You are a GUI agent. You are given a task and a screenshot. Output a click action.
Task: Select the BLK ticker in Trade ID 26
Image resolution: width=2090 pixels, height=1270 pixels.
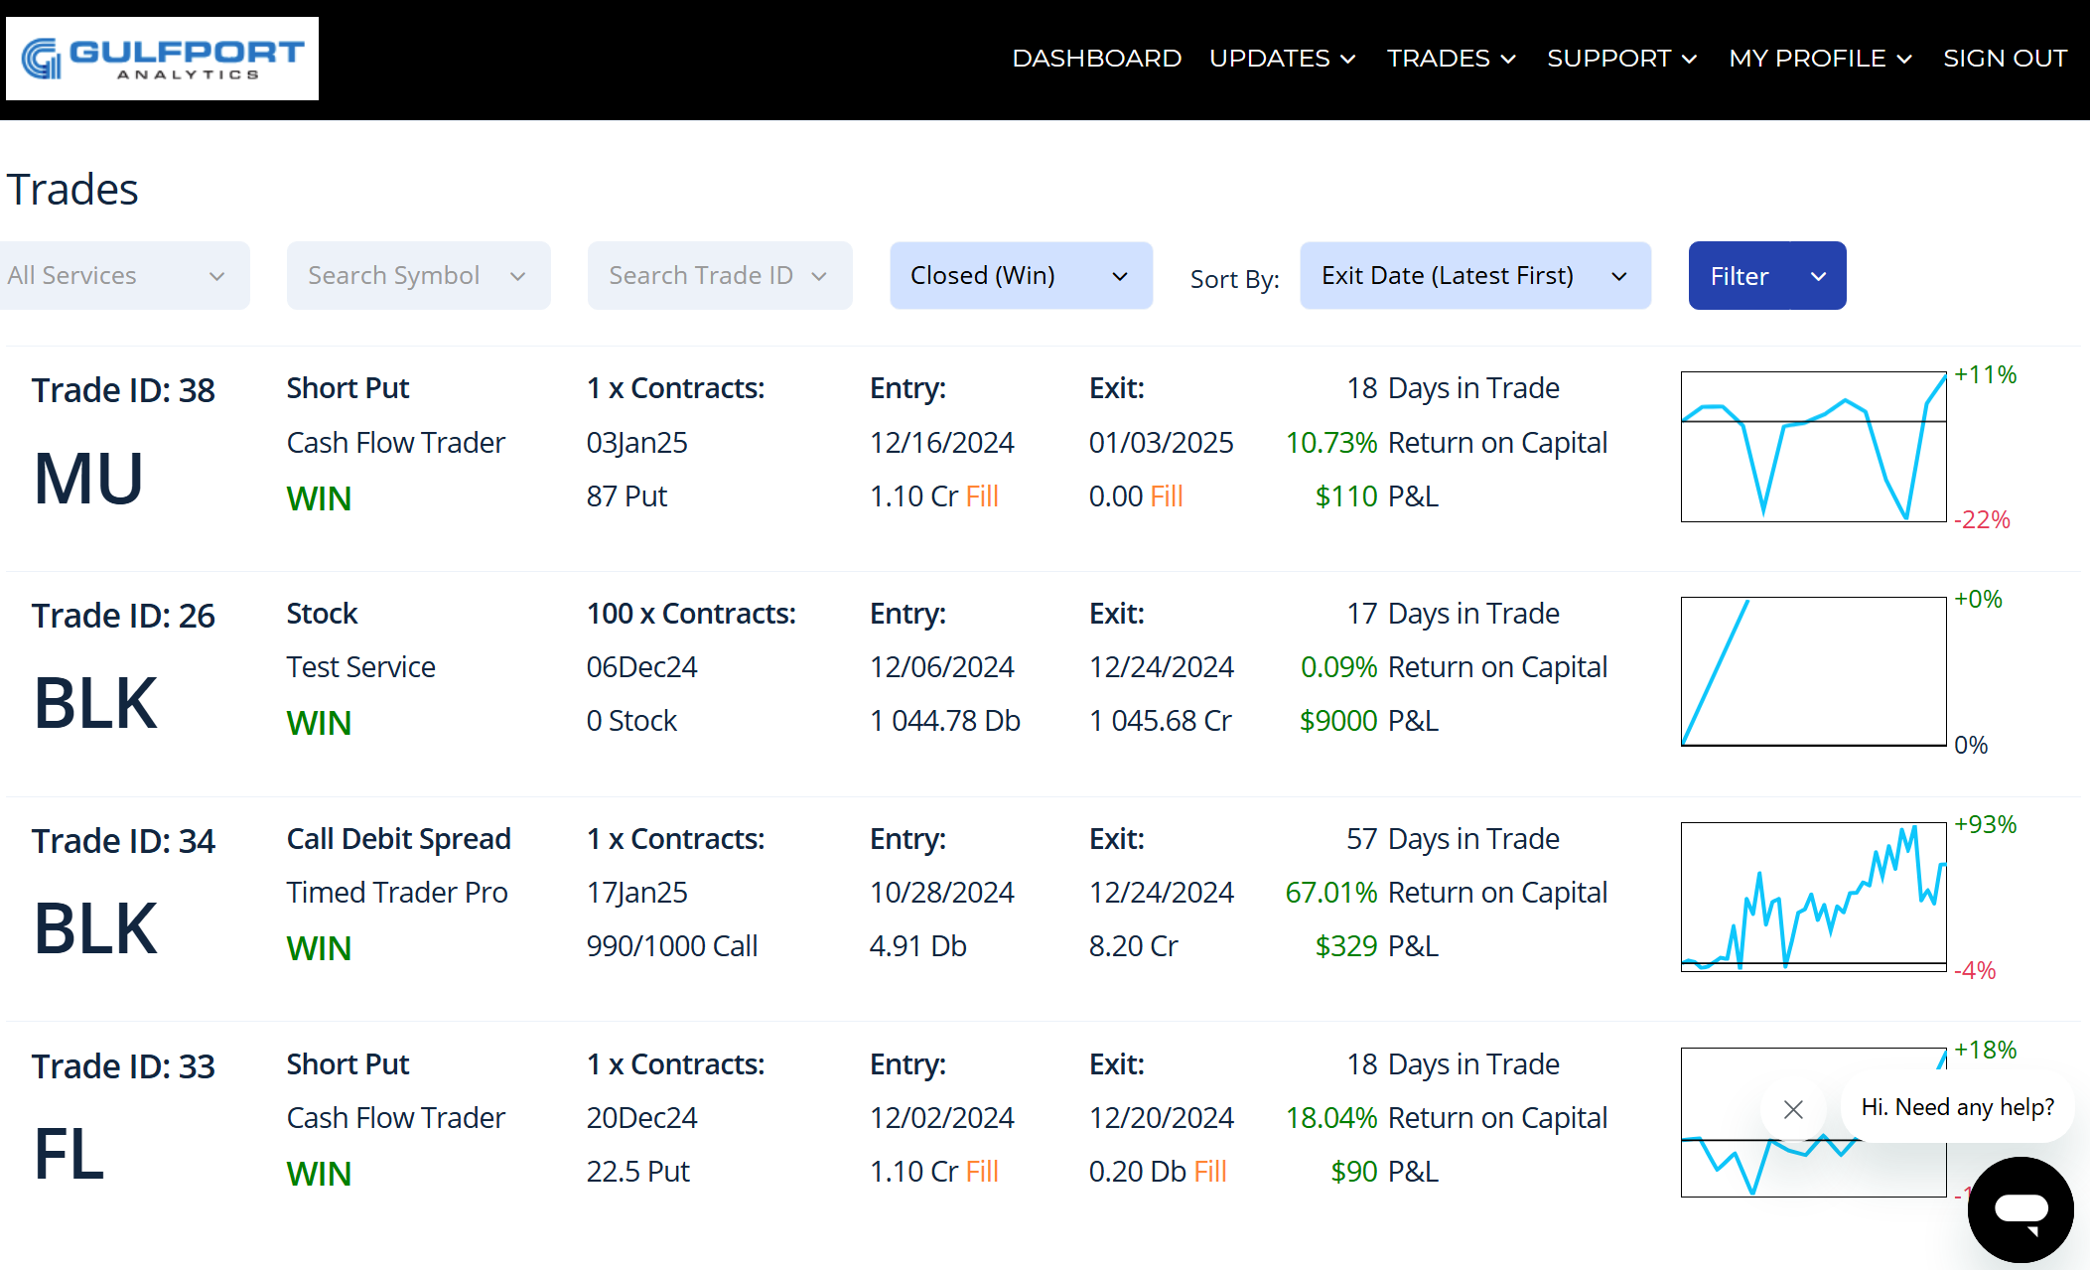95,703
